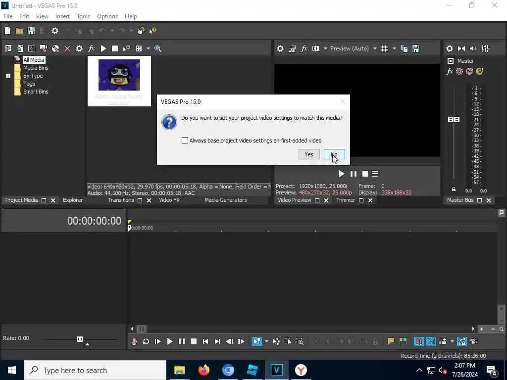Screen dimensions: 507x380
Task: Save snapshot to file icon in preview
Action: pos(416,48)
